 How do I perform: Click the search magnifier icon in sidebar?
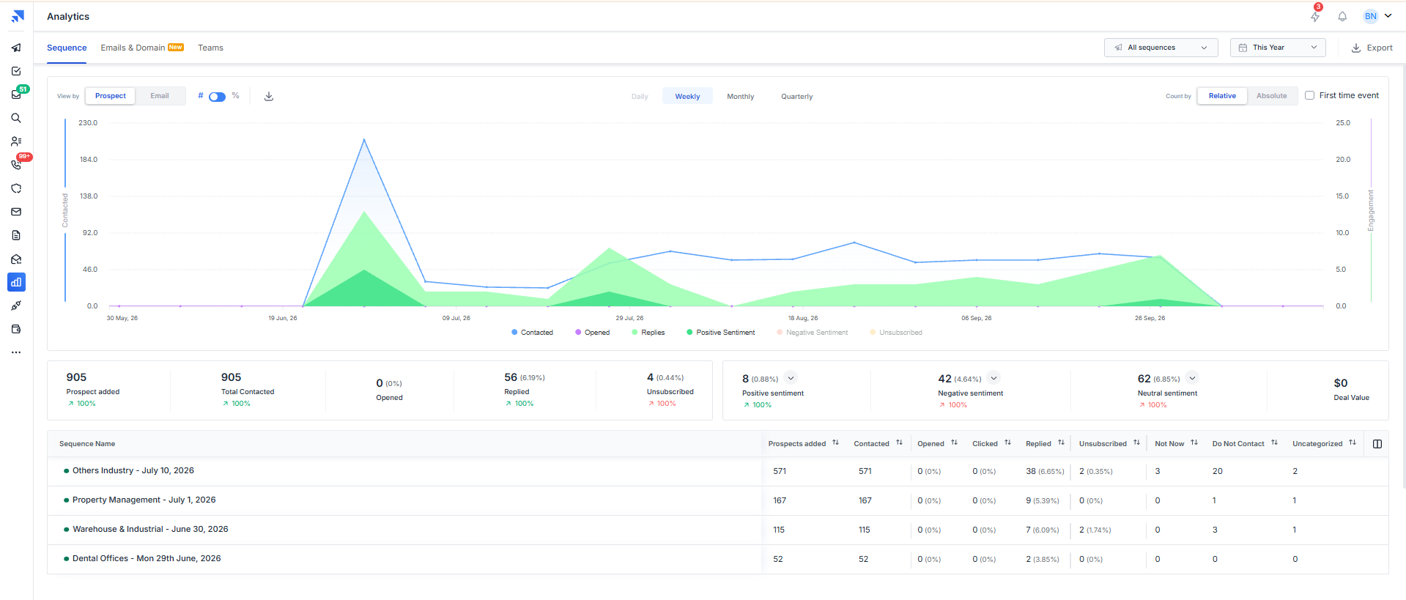[16, 118]
